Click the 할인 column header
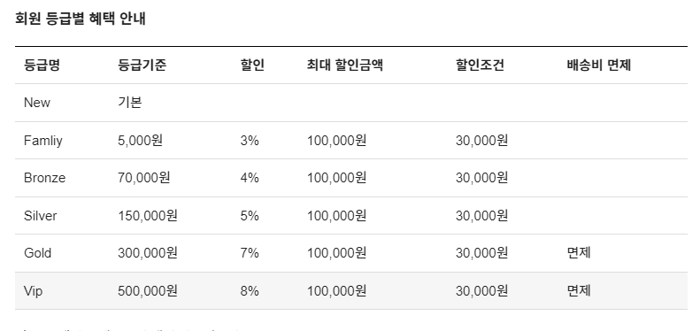The height and width of the screenshot is (331, 700). 252,65
